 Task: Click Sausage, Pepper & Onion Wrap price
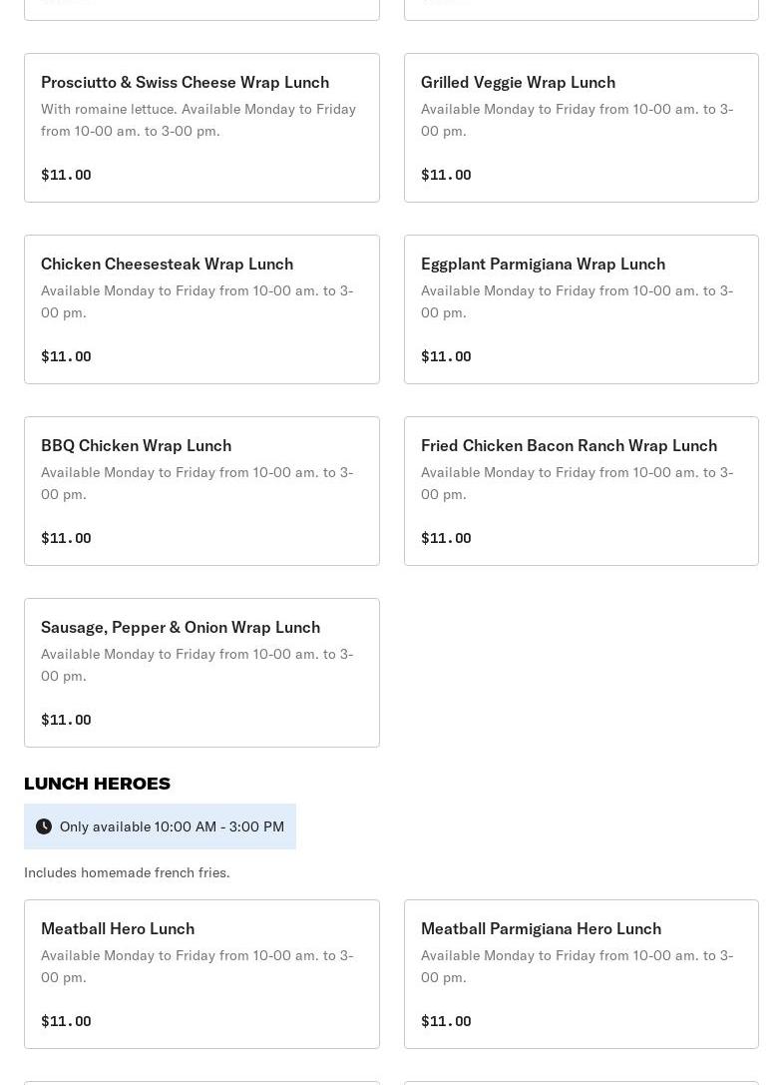[x=66, y=720]
